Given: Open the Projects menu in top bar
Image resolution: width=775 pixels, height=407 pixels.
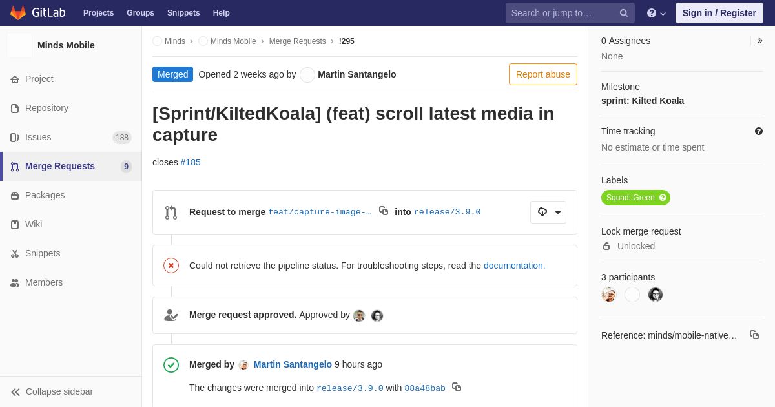Looking at the screenshot, I should 98,13.
